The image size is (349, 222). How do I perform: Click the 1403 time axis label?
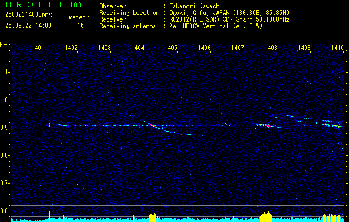pos(104,47)
